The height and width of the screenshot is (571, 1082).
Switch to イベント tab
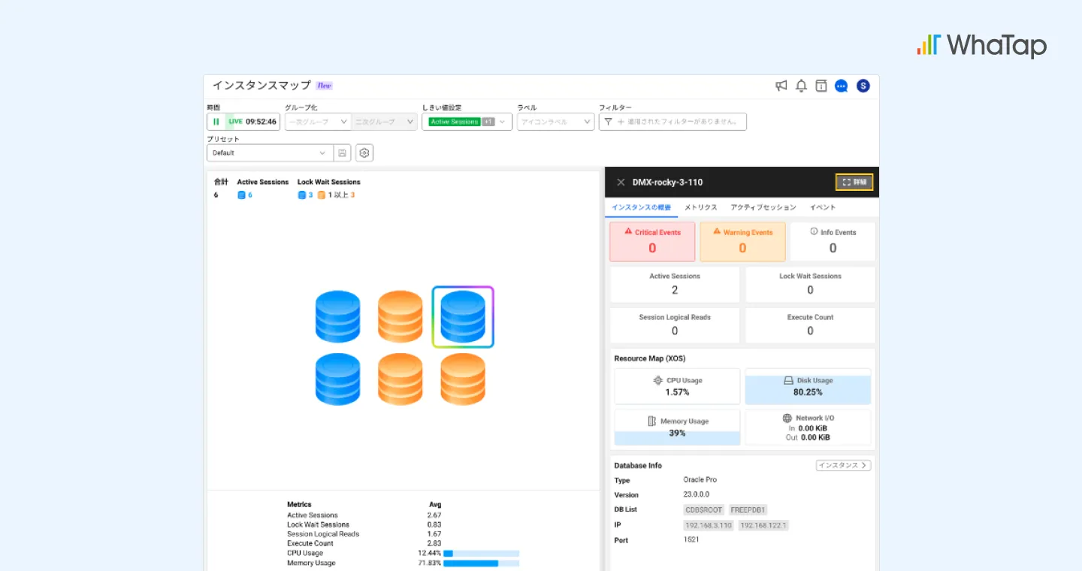823,207
